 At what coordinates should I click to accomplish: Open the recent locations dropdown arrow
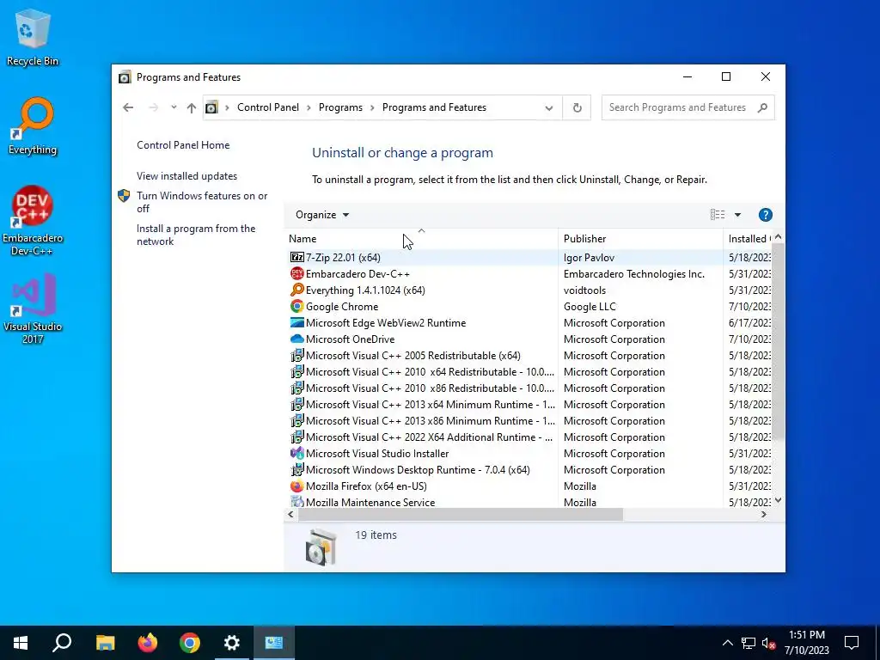(174, 107)
